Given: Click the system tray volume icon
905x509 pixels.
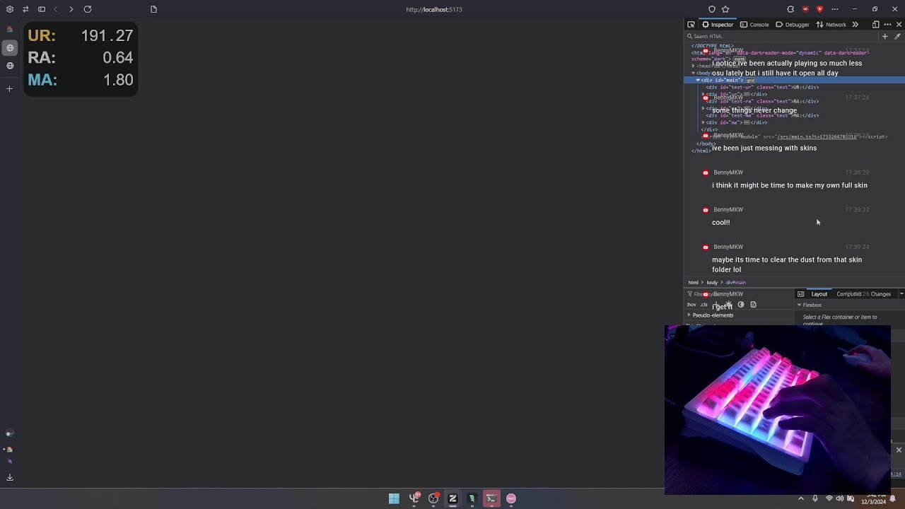Looking at the screenshot, I should point(840,498).
